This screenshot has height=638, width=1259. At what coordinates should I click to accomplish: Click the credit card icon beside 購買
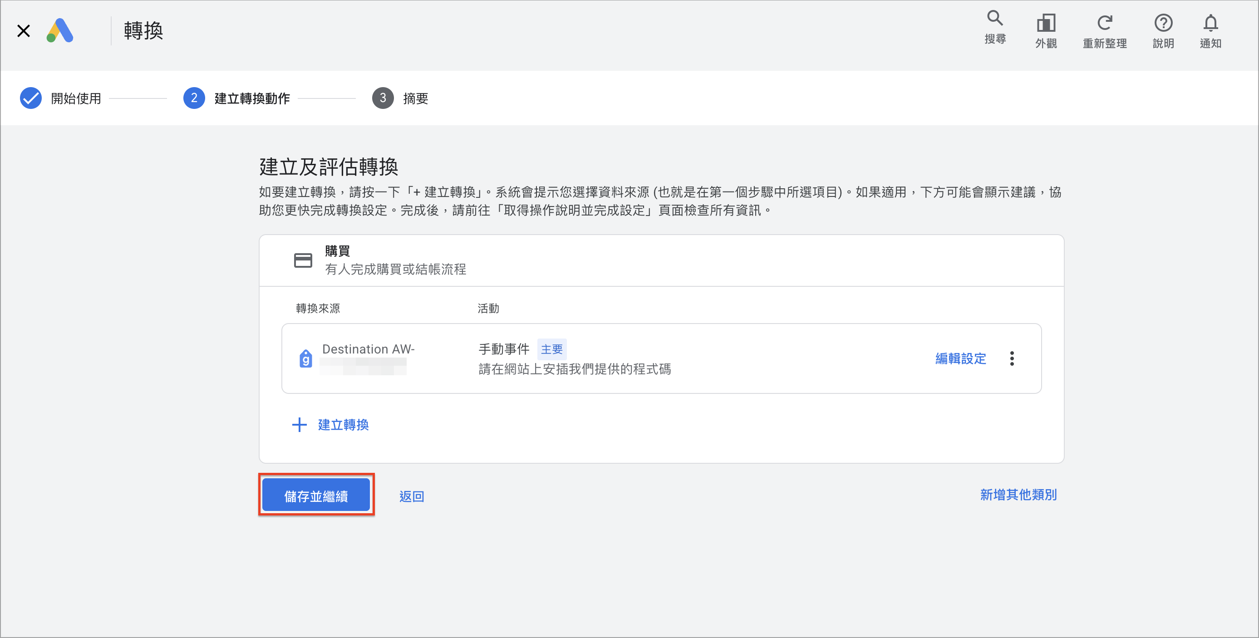pos(303,260)
